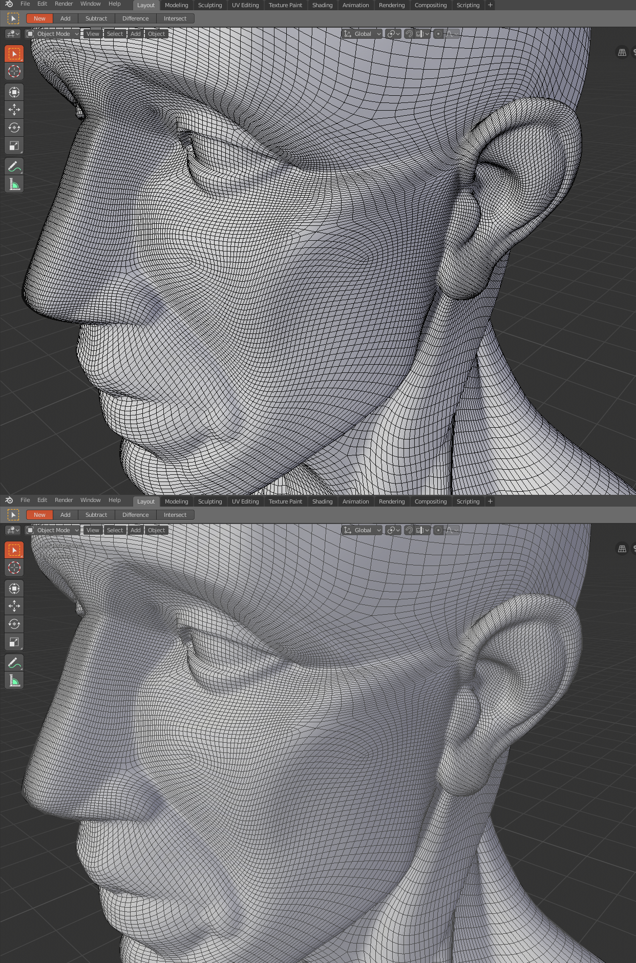
Task: Switch to Sculpting workspace tab in upper window
Action: tap(210, 5)
